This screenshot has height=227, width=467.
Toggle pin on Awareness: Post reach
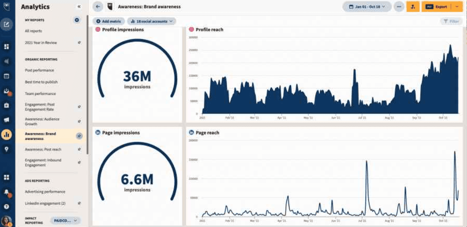[x=79, y=149]
